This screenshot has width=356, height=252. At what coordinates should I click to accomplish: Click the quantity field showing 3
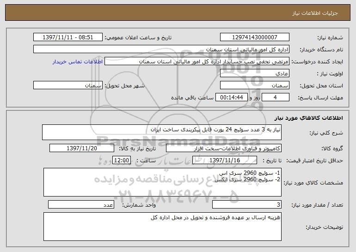click(247, 204)
